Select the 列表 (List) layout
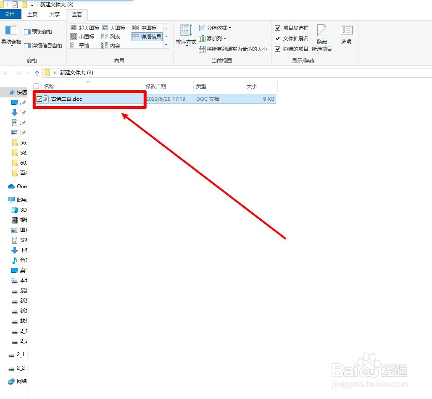Screen dimensions: 432x399 pyautogui.click(x=114, y=36)
